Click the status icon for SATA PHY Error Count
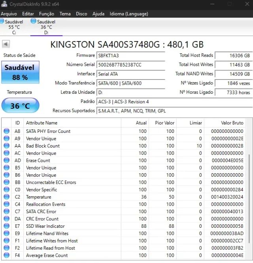Screen dimensions: 253x263 tap(7, 131)
